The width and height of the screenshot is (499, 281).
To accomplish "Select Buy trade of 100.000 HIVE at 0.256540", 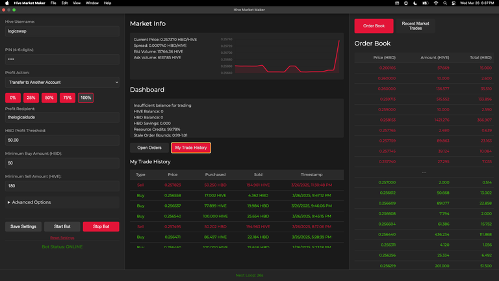I will tap(237, 216).
